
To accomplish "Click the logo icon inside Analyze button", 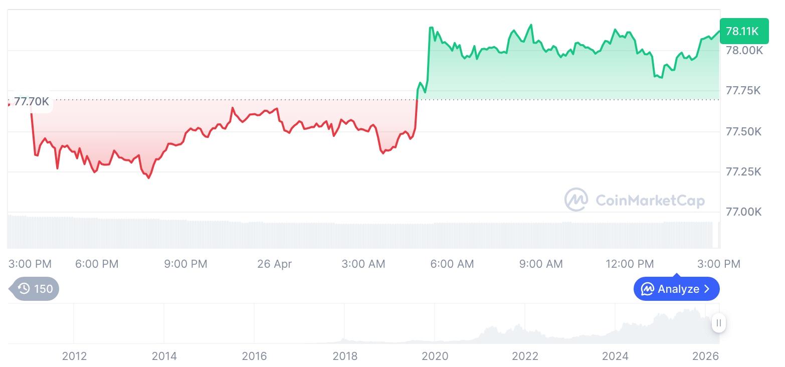I will click(x=648, y=289).
